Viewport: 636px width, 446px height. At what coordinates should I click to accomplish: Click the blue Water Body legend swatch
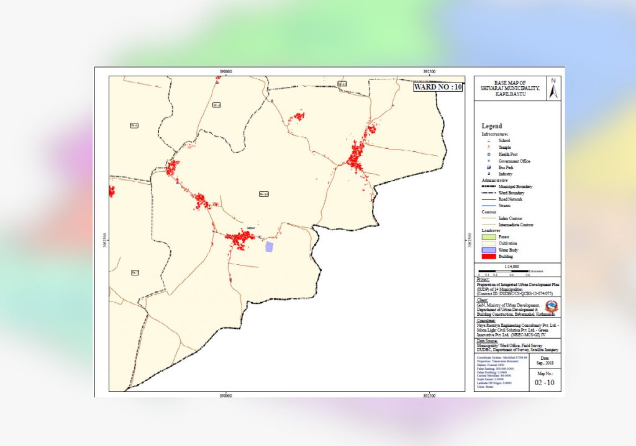tap(488, 250)
